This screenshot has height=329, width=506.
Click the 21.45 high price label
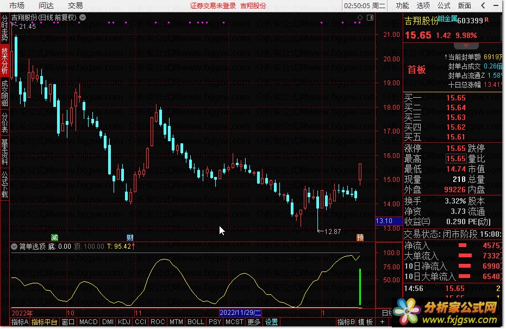tap(27, 27)
